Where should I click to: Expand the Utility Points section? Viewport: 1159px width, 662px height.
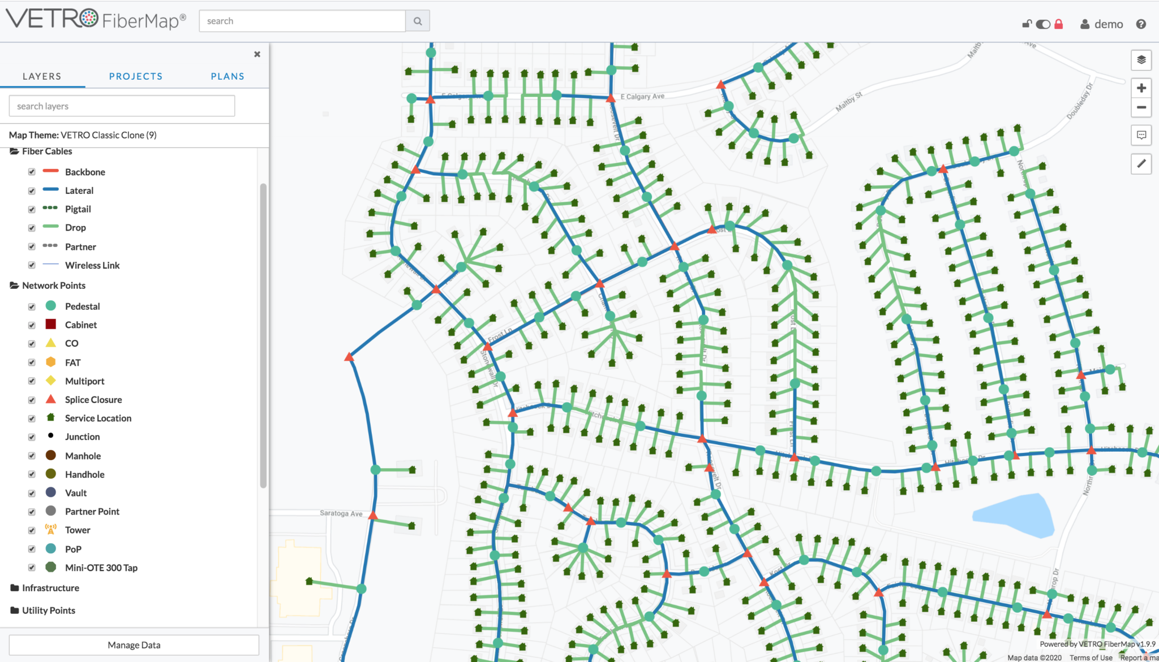coord(48,610)
